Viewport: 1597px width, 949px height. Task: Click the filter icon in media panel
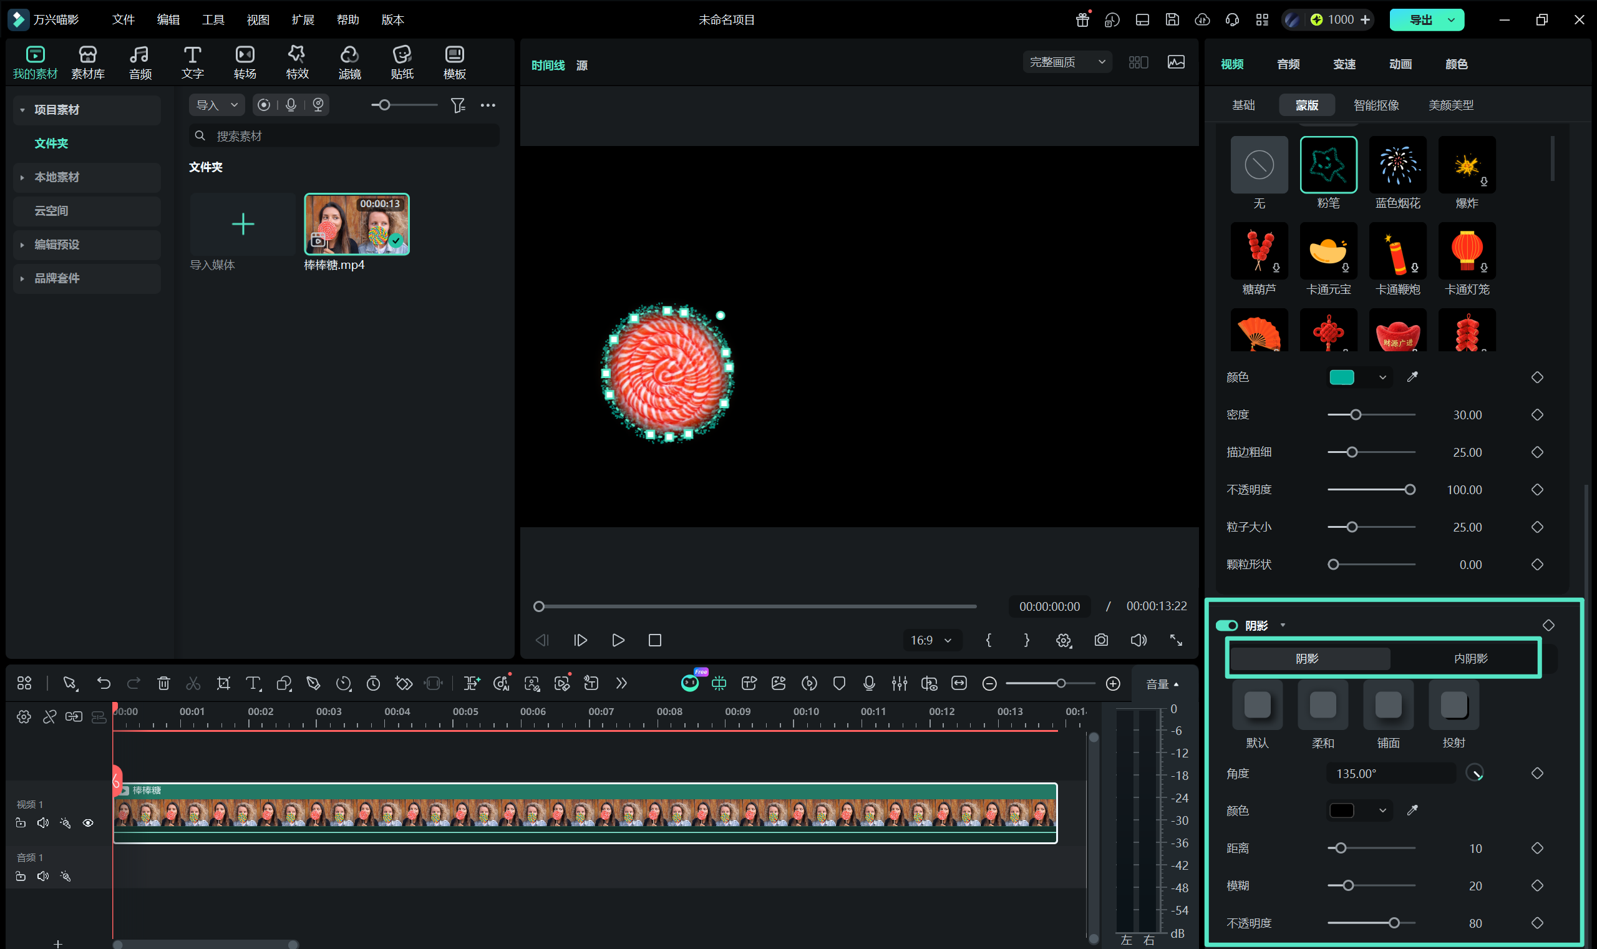(x=458, y=105)
